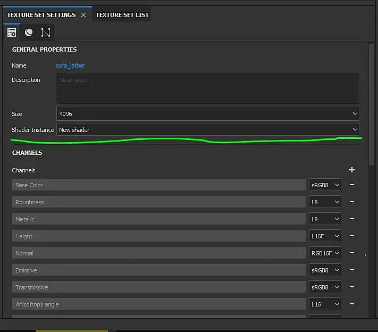
Task: Open the UV tiles settings icon tab
Action: [46, 32]
